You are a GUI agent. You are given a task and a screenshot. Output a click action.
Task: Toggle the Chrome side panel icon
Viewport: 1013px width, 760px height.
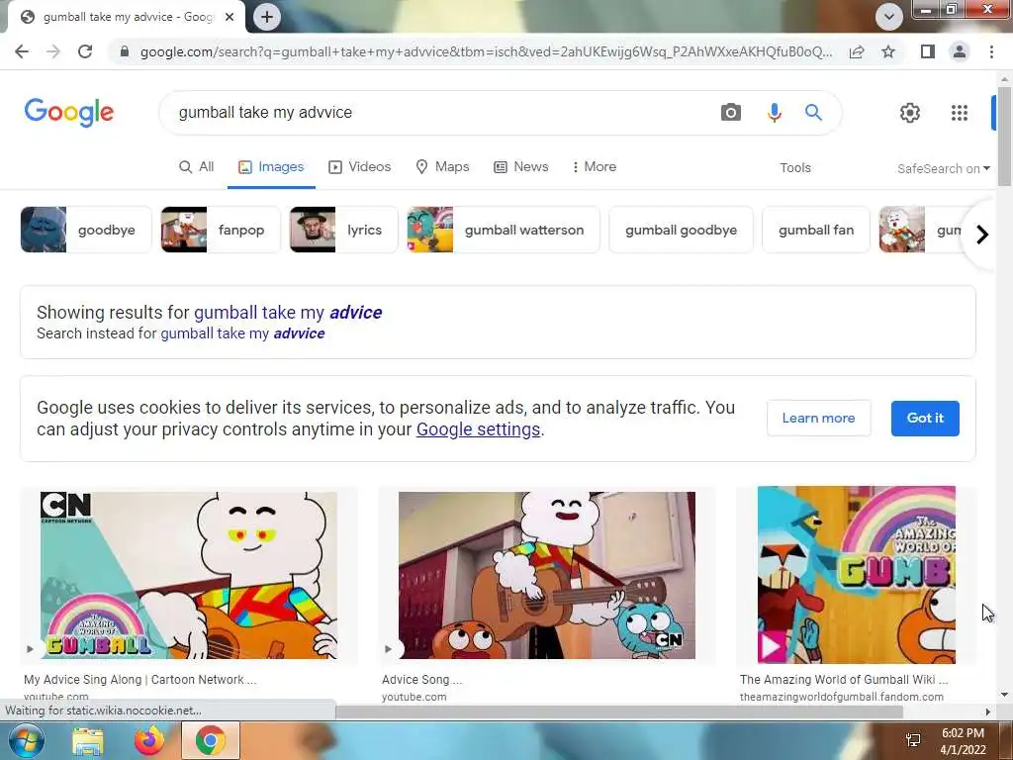(928, 51)
